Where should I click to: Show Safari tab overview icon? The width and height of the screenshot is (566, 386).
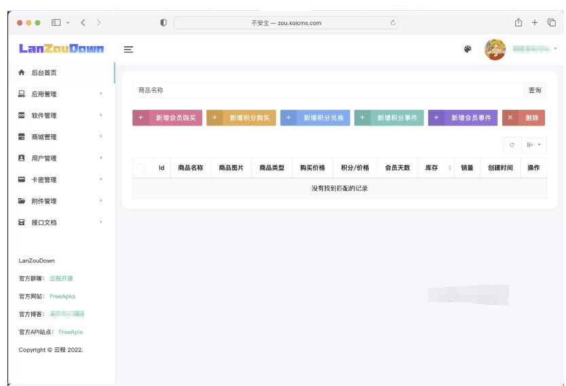coord(552,22)
